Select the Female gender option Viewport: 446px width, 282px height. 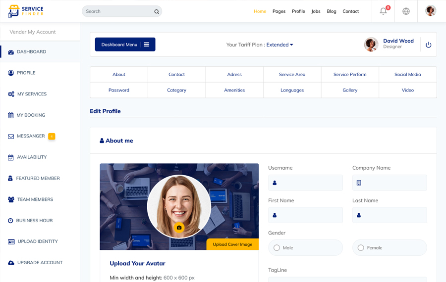pyautogui.click(x=361, y=248)
